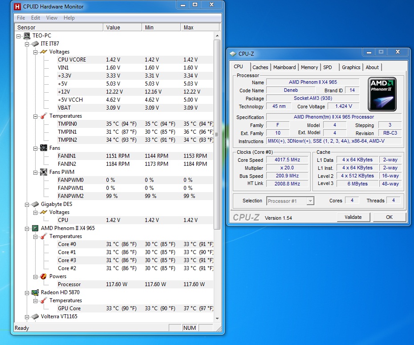Select the CPU tab in CPU-Z
Screen dimensions: 414x345
(x=239, y=66)
